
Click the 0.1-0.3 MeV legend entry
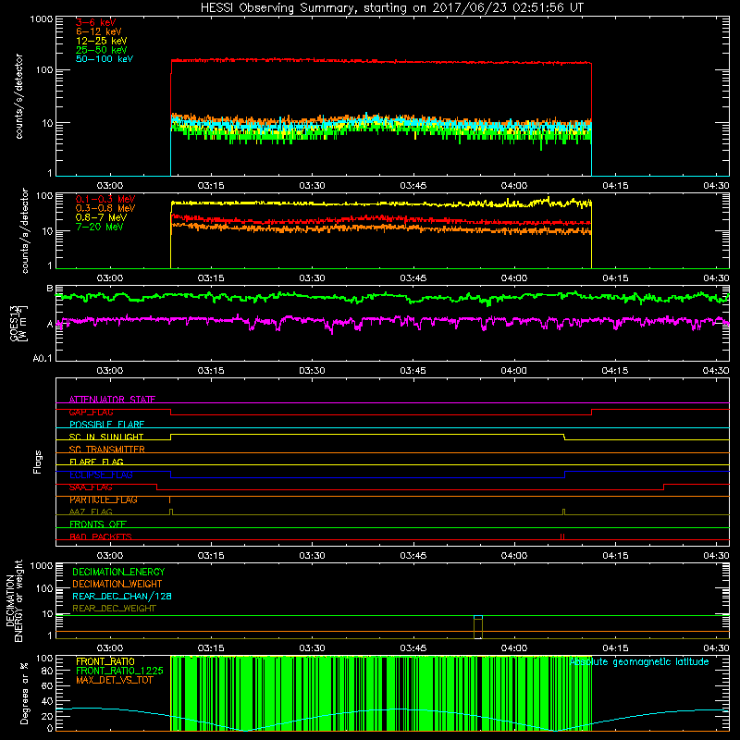[x=105, y=199]
